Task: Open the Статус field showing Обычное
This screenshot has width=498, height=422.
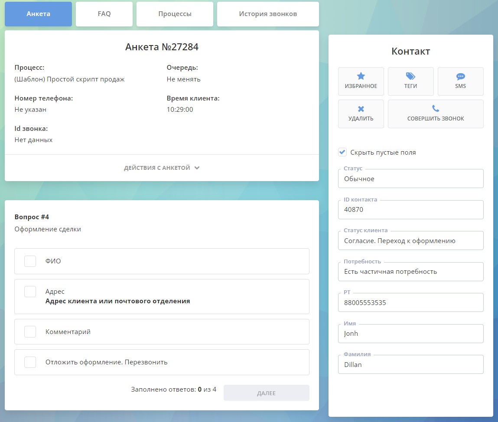Action: (x=410, y=179)
